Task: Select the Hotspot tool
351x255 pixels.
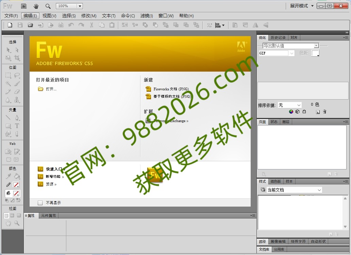Action: pos(8,151)
